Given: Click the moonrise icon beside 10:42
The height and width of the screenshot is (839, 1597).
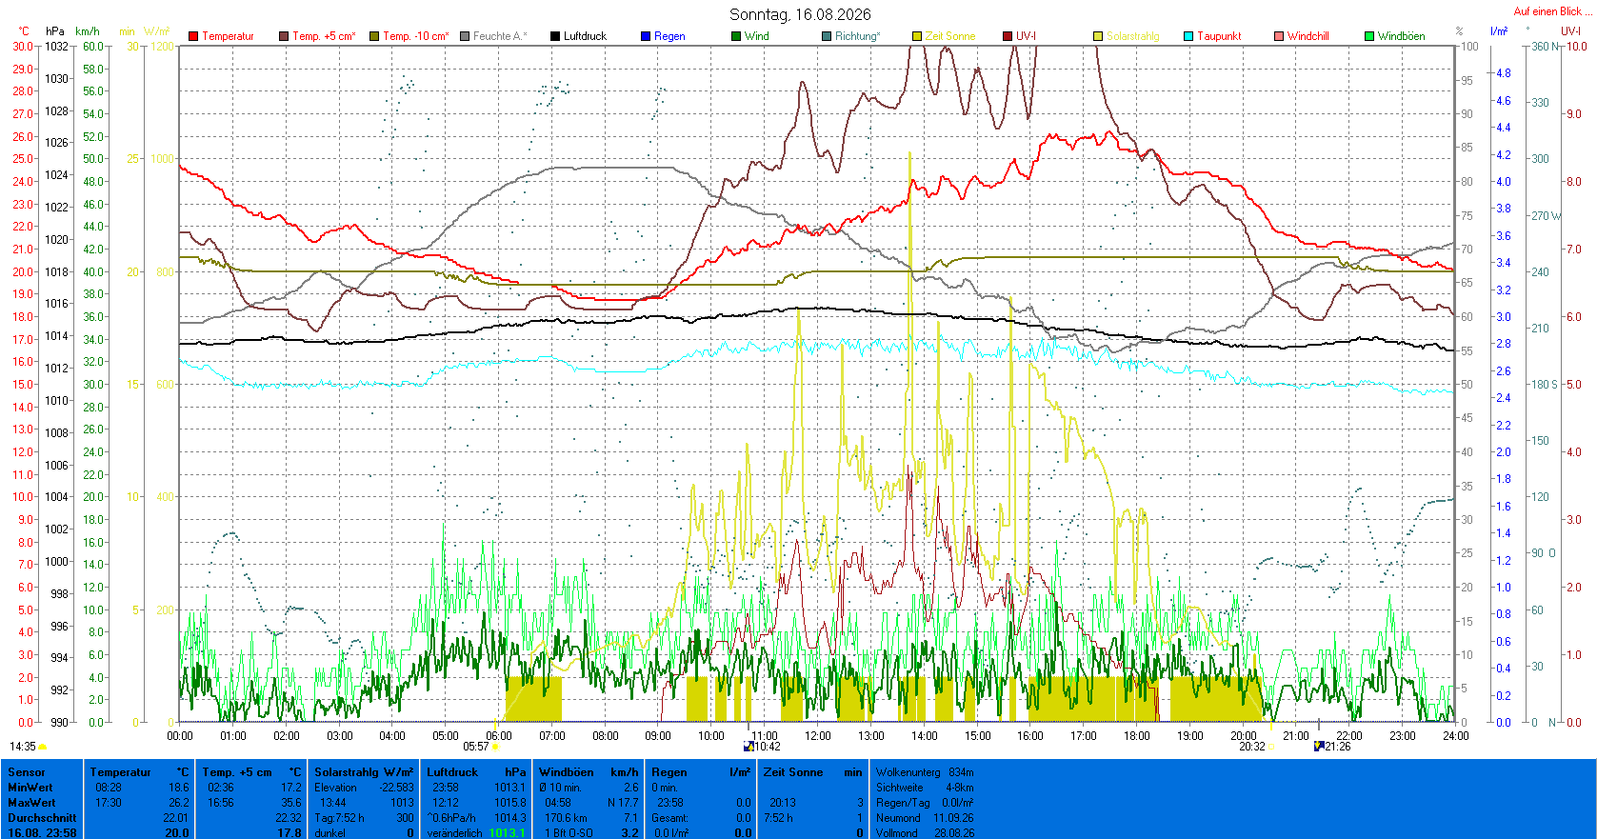Looking at the screenshot, I should click(x=749, y=747).
